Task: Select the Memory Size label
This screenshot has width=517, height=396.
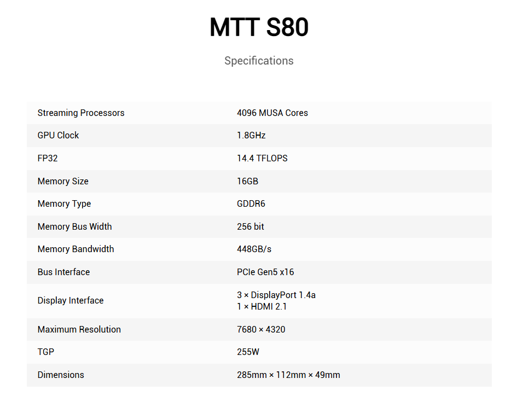Action: coord(63,181)
